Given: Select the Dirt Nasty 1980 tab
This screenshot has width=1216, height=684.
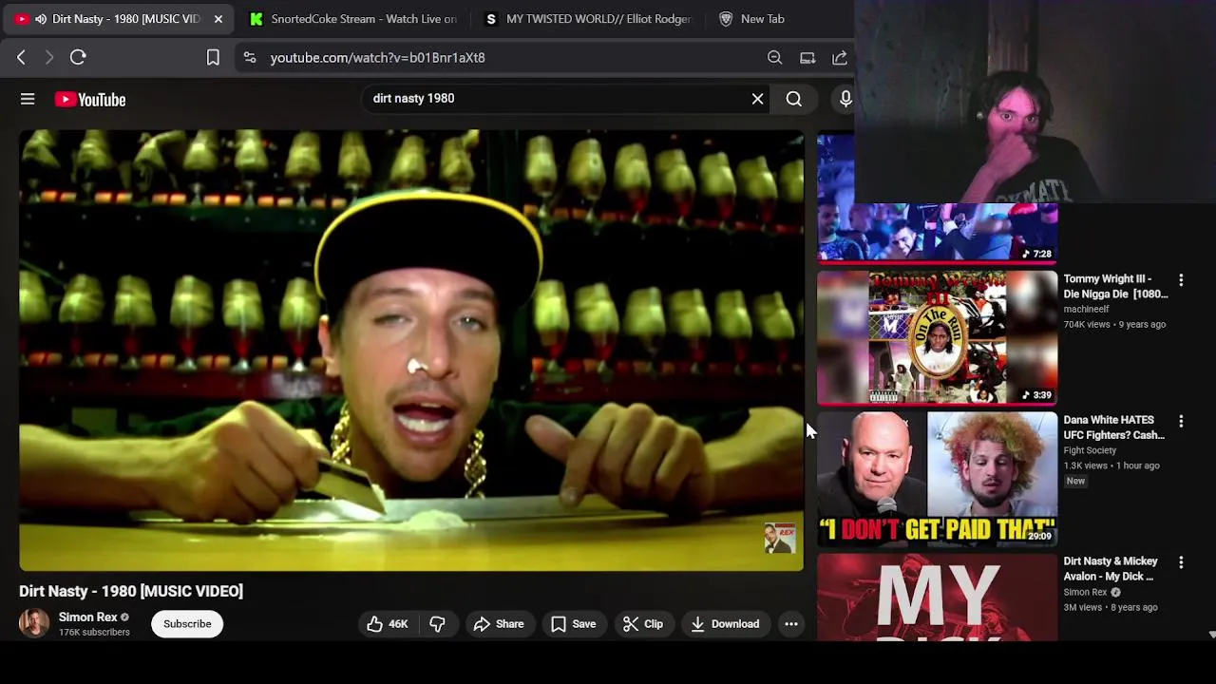Looking at the screenshot, I should [x=119, y=19].
